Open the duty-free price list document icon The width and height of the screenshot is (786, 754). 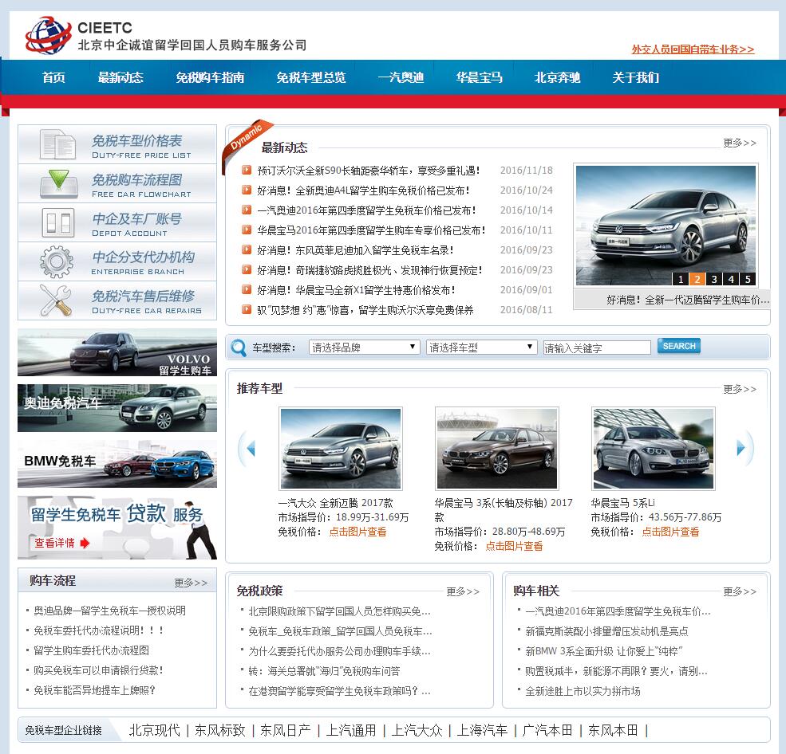click(x=57, y=145)
